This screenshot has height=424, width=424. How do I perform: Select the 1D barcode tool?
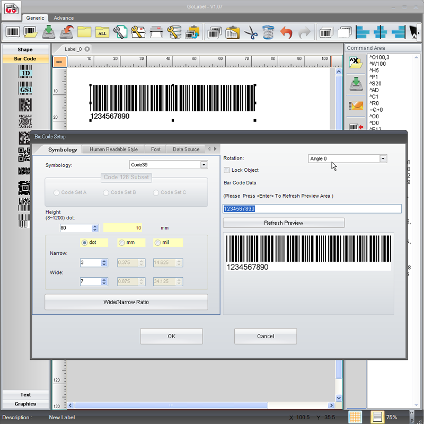(25, 71)
